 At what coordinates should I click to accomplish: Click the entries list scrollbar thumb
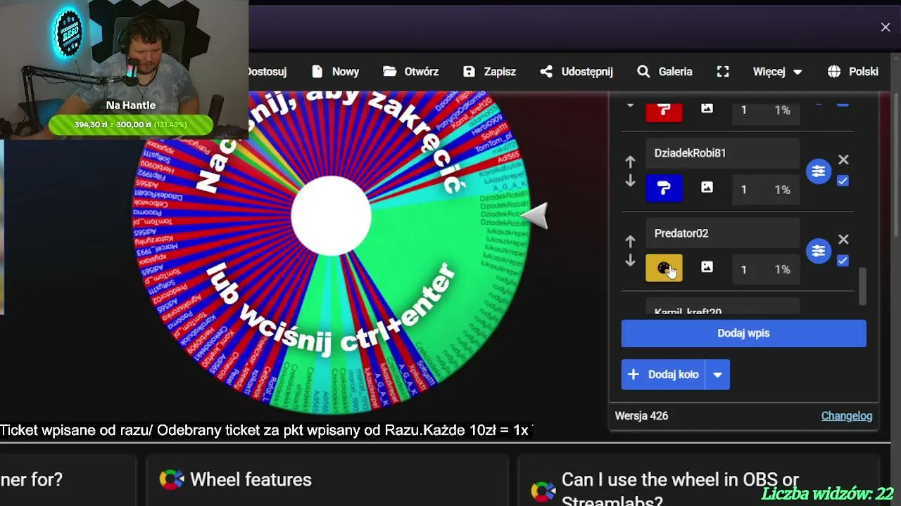(x=862, y=287)
